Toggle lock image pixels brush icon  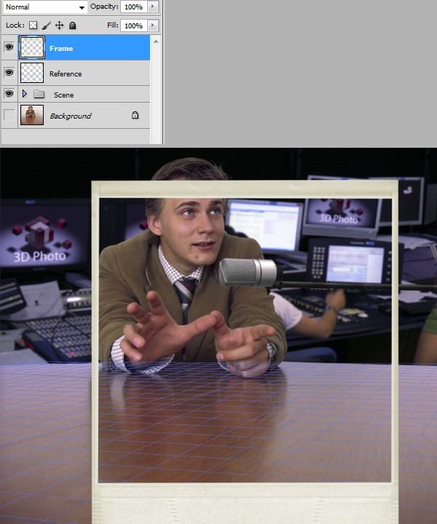coord(46,25)
